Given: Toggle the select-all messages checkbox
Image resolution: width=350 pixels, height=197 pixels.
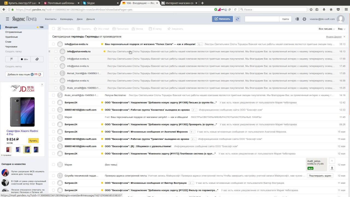Looking at the screenshot, I should point(54,29).
